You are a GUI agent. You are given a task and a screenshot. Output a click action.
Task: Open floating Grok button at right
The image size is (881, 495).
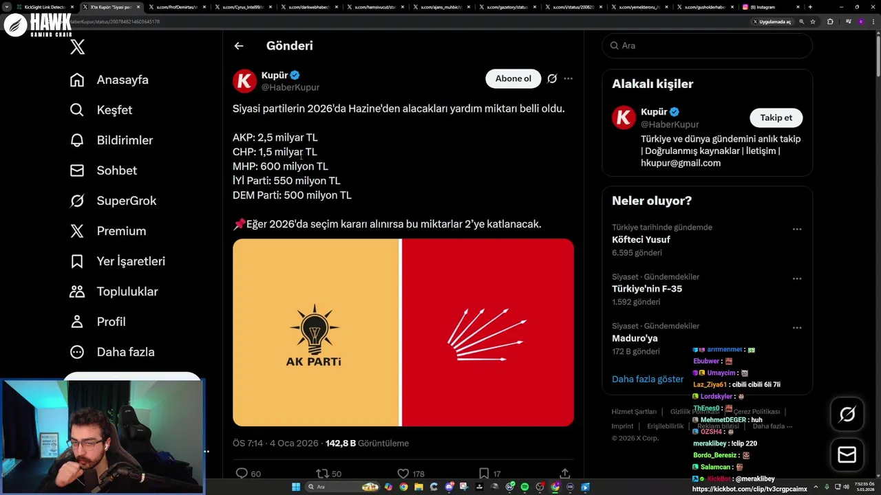847,414
